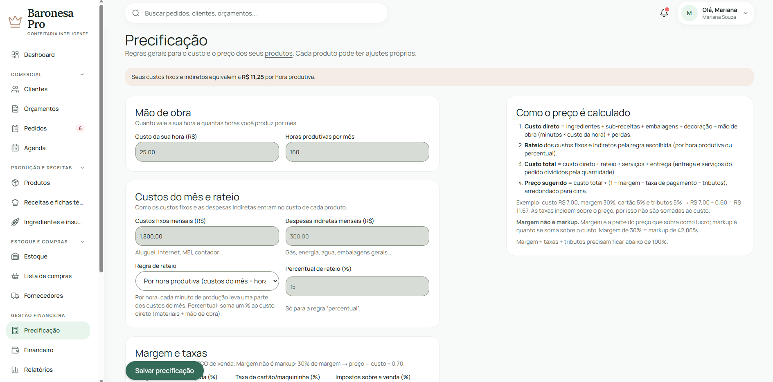Navigate to Financeiro page
This screenshot has width=773, height=382.
tap(48, 350)
